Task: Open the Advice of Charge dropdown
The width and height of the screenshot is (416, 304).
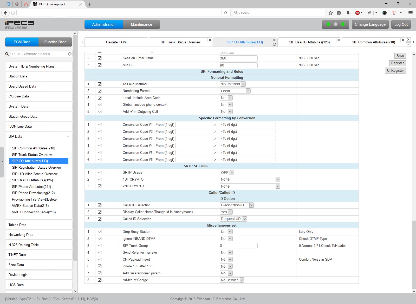Action: 232,280
